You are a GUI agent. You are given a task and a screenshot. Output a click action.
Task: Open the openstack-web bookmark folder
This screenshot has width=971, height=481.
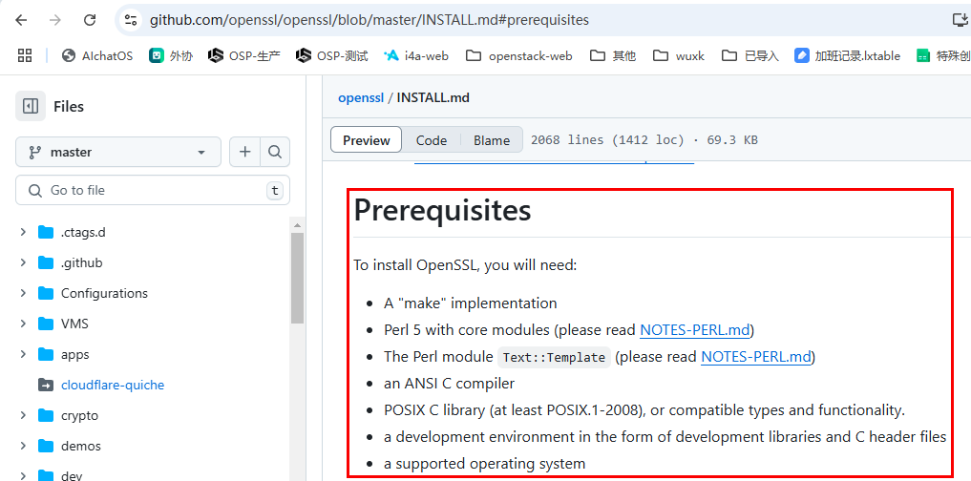(x=519, y=55)
